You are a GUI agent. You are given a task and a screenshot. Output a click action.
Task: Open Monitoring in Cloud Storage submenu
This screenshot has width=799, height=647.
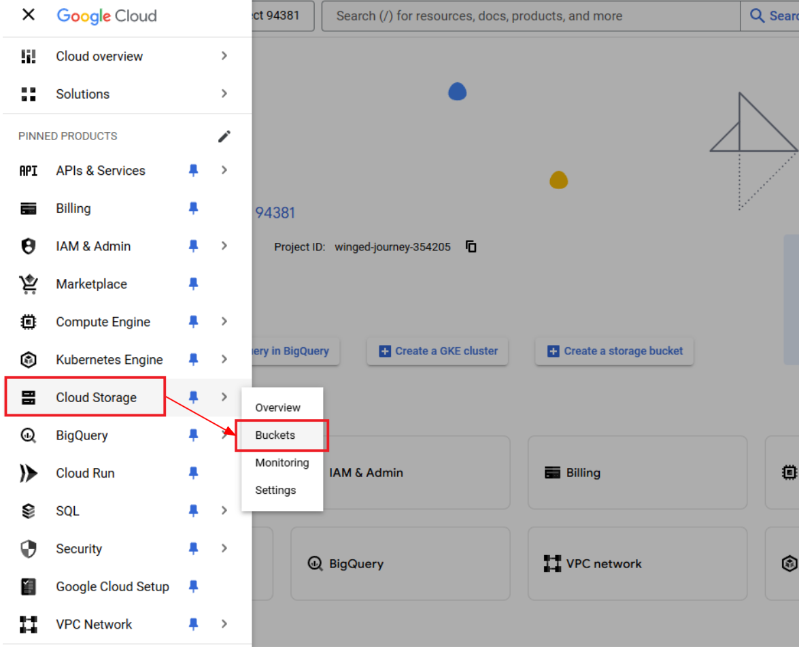(x=282, y=463)
